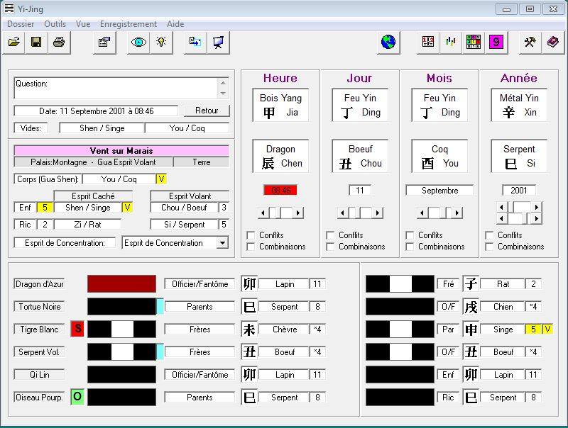Image resolution: width=568 pixels, height=428 pixels.
Task: Open the Enregistrement menu
Action: pyautogui.click(x=129, y=24)
